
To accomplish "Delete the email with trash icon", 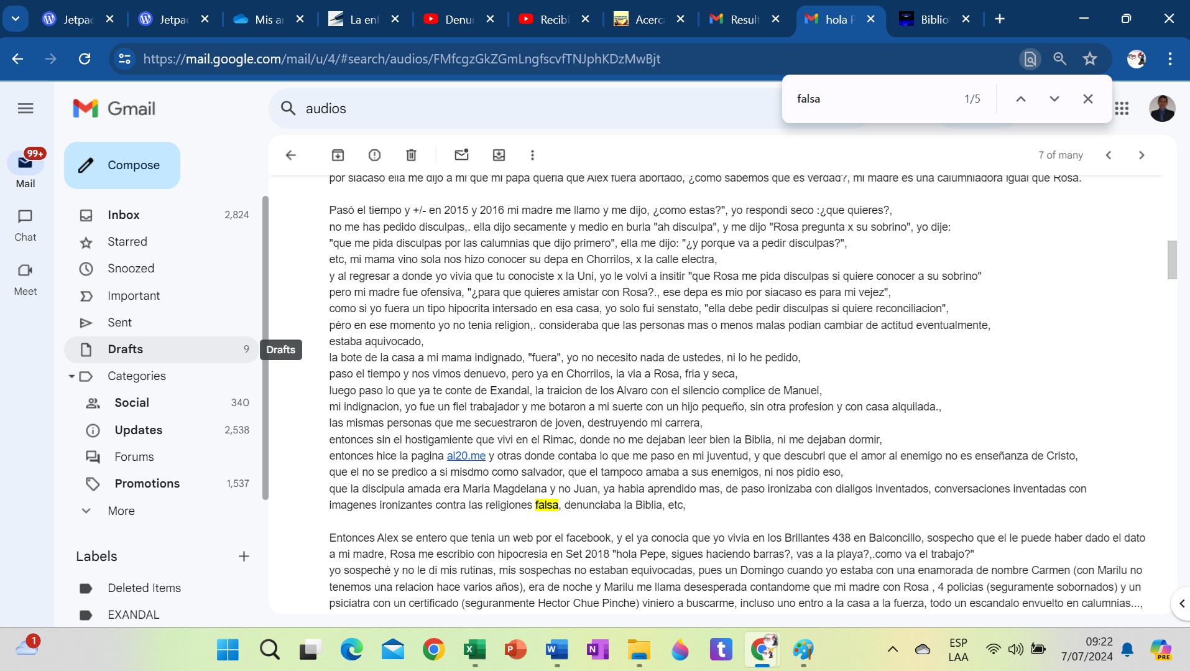I will [411, 155].
